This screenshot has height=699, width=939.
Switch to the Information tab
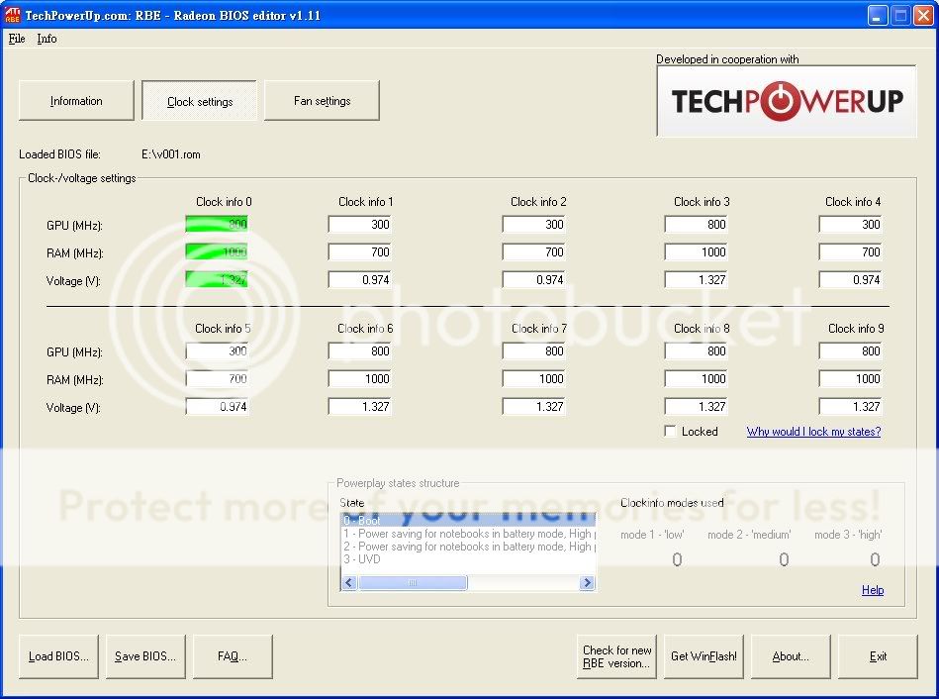[x=76, y=101]
